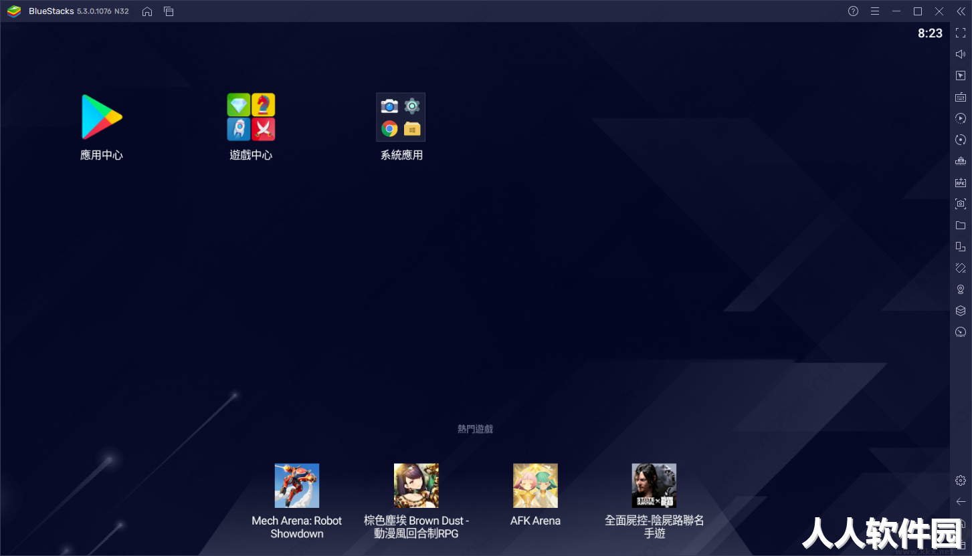Install an APK via the APK icon
This screenshot has height=556, width=972.
(x=961, y=182)
